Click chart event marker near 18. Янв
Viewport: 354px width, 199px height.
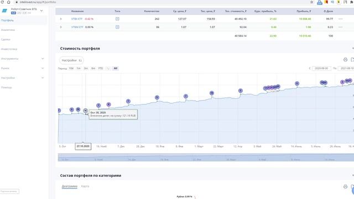coord(157,97)
